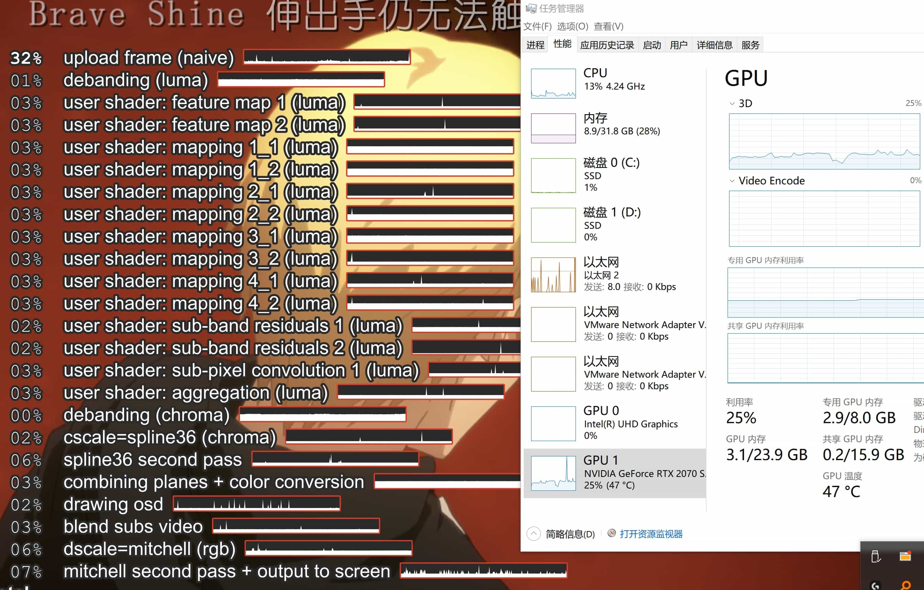Screen dimensions: 924x590
Task: Open the 打开资源监视器 link
Action: click(651, 534)
